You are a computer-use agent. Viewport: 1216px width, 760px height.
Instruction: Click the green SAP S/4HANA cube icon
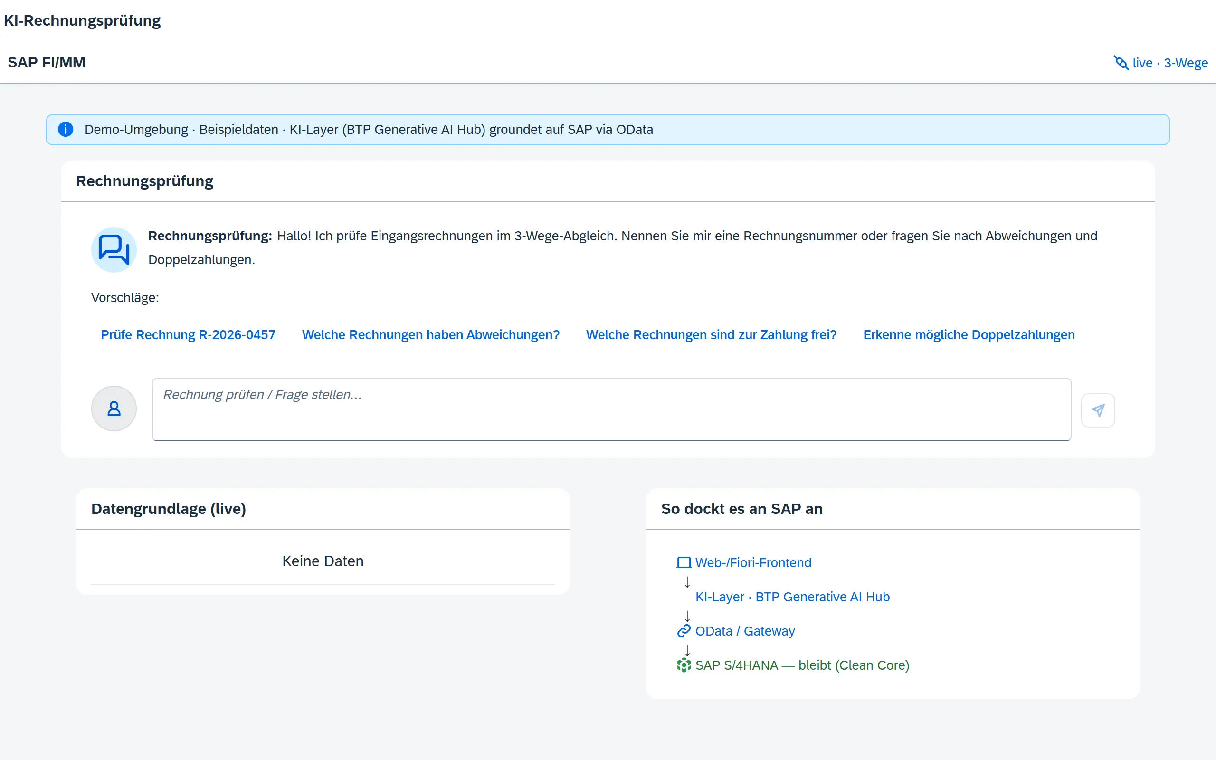pyautogui.click(x=684, y=665)
